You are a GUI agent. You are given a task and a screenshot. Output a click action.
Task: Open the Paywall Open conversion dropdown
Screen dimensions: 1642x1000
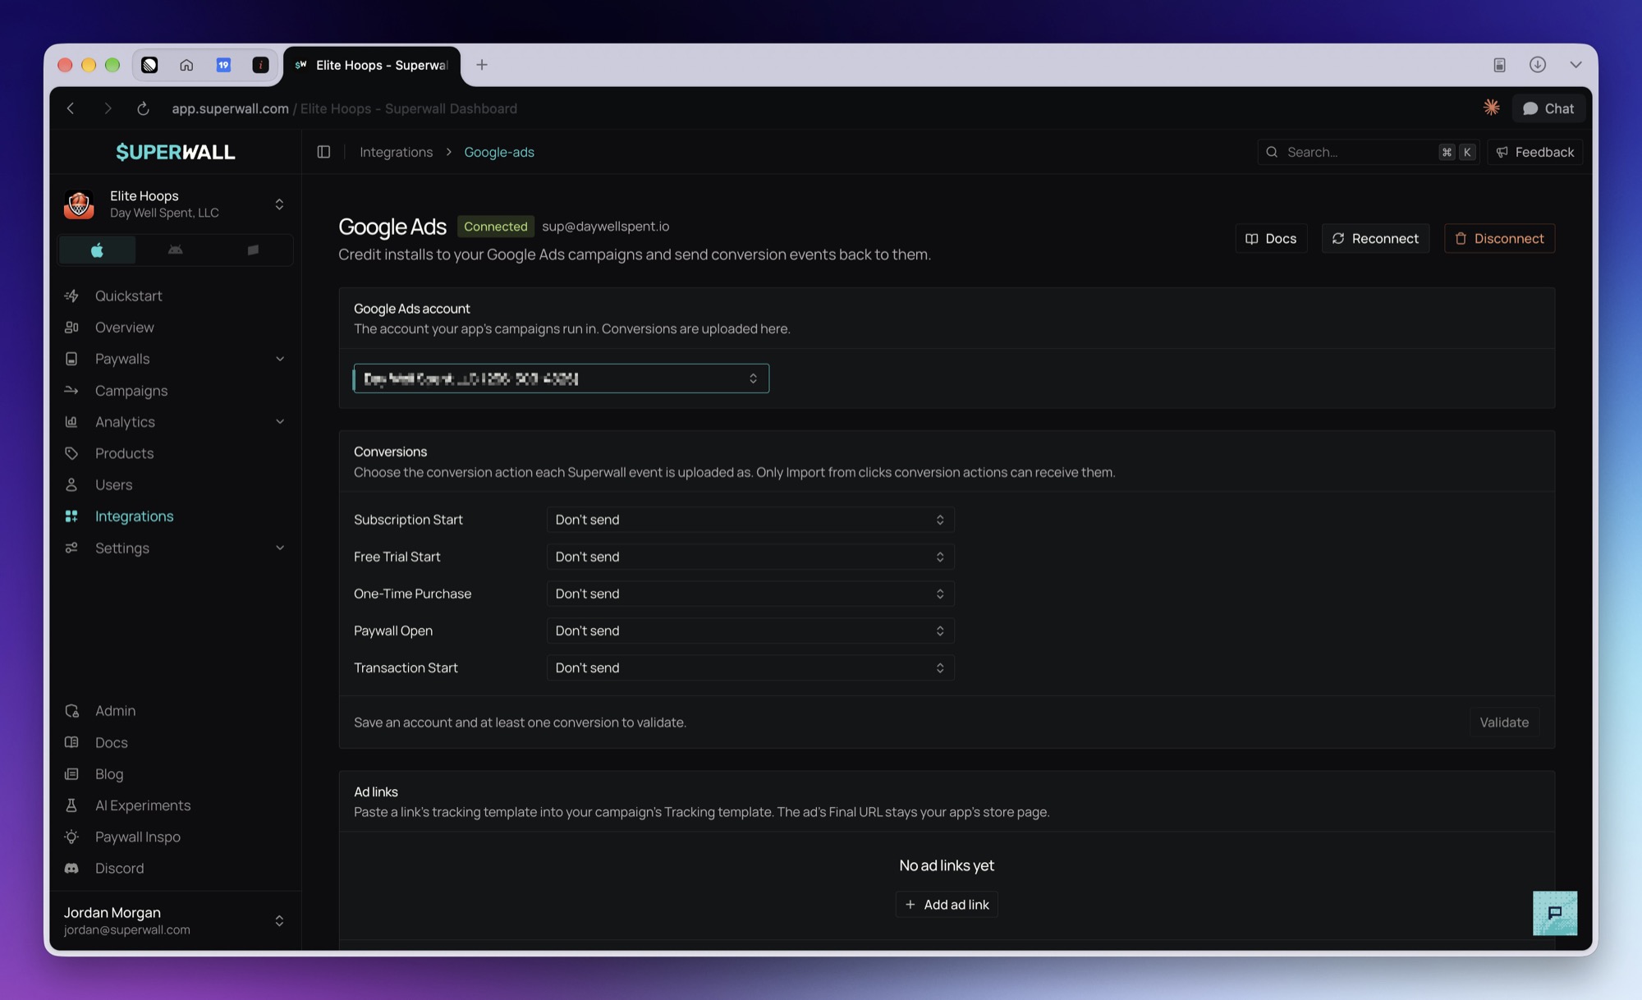pos(750,631)
